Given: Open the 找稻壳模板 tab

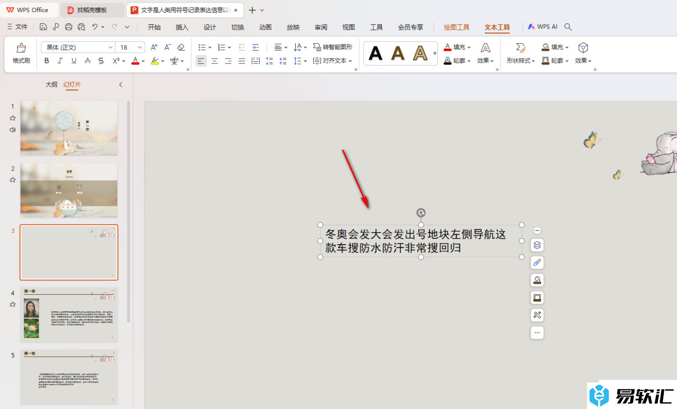Looking at the screenshot, I should pos(92,10).
